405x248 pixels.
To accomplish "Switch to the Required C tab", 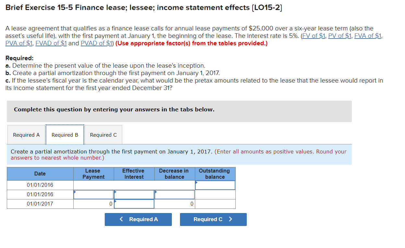I will (x=103, y=135).
